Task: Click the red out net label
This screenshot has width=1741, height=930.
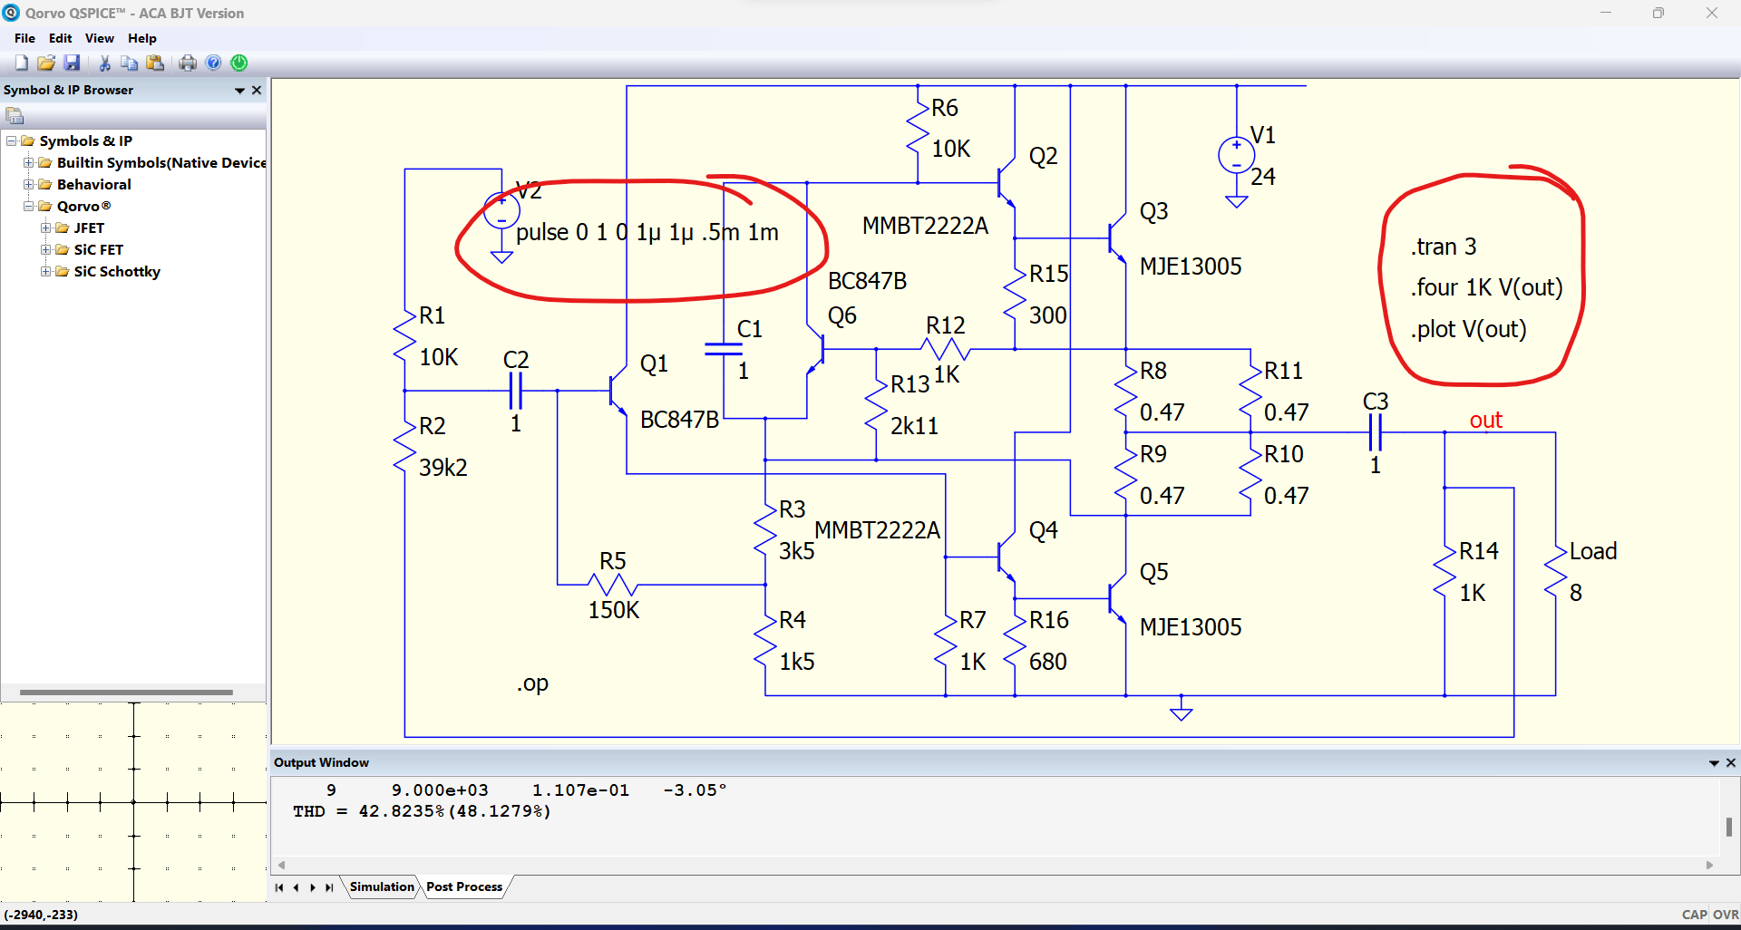Action: (x=1486, y=420)
